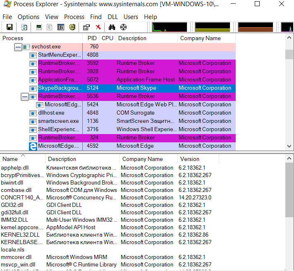Click the yellow commit history graph
The image size is (294, 271).
(x=213, y=27)
